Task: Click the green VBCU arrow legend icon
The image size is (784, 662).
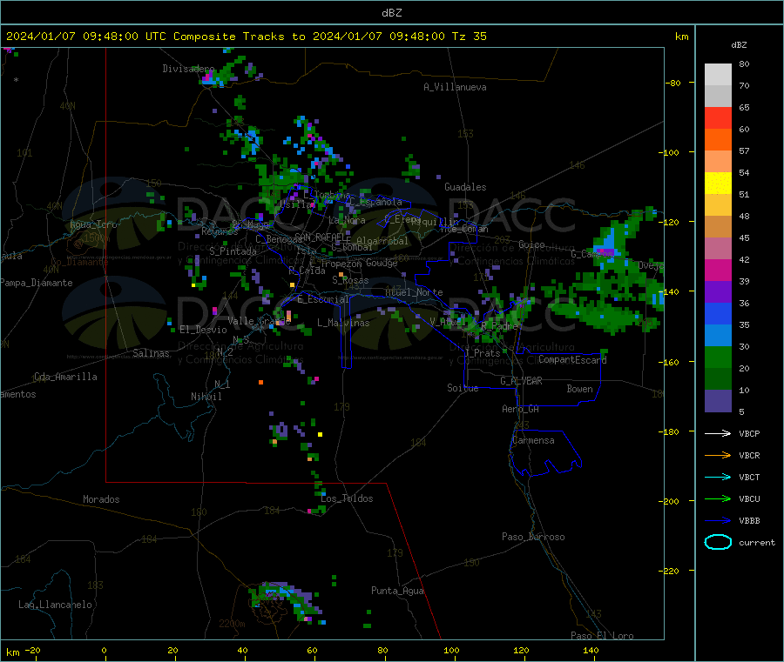Action: [718, 498]
